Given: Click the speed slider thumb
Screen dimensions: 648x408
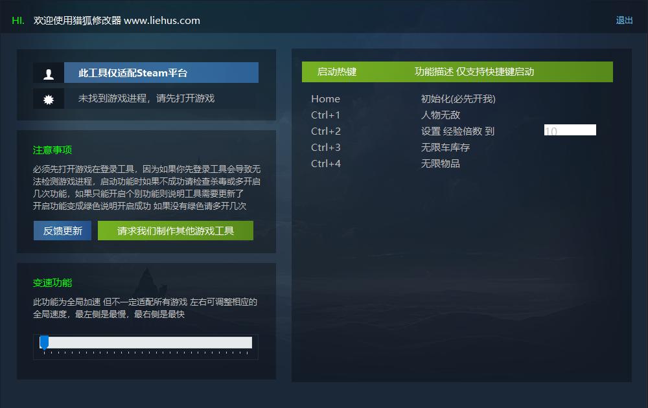Looking at the screenshot, I should click(x=44, y=343).
